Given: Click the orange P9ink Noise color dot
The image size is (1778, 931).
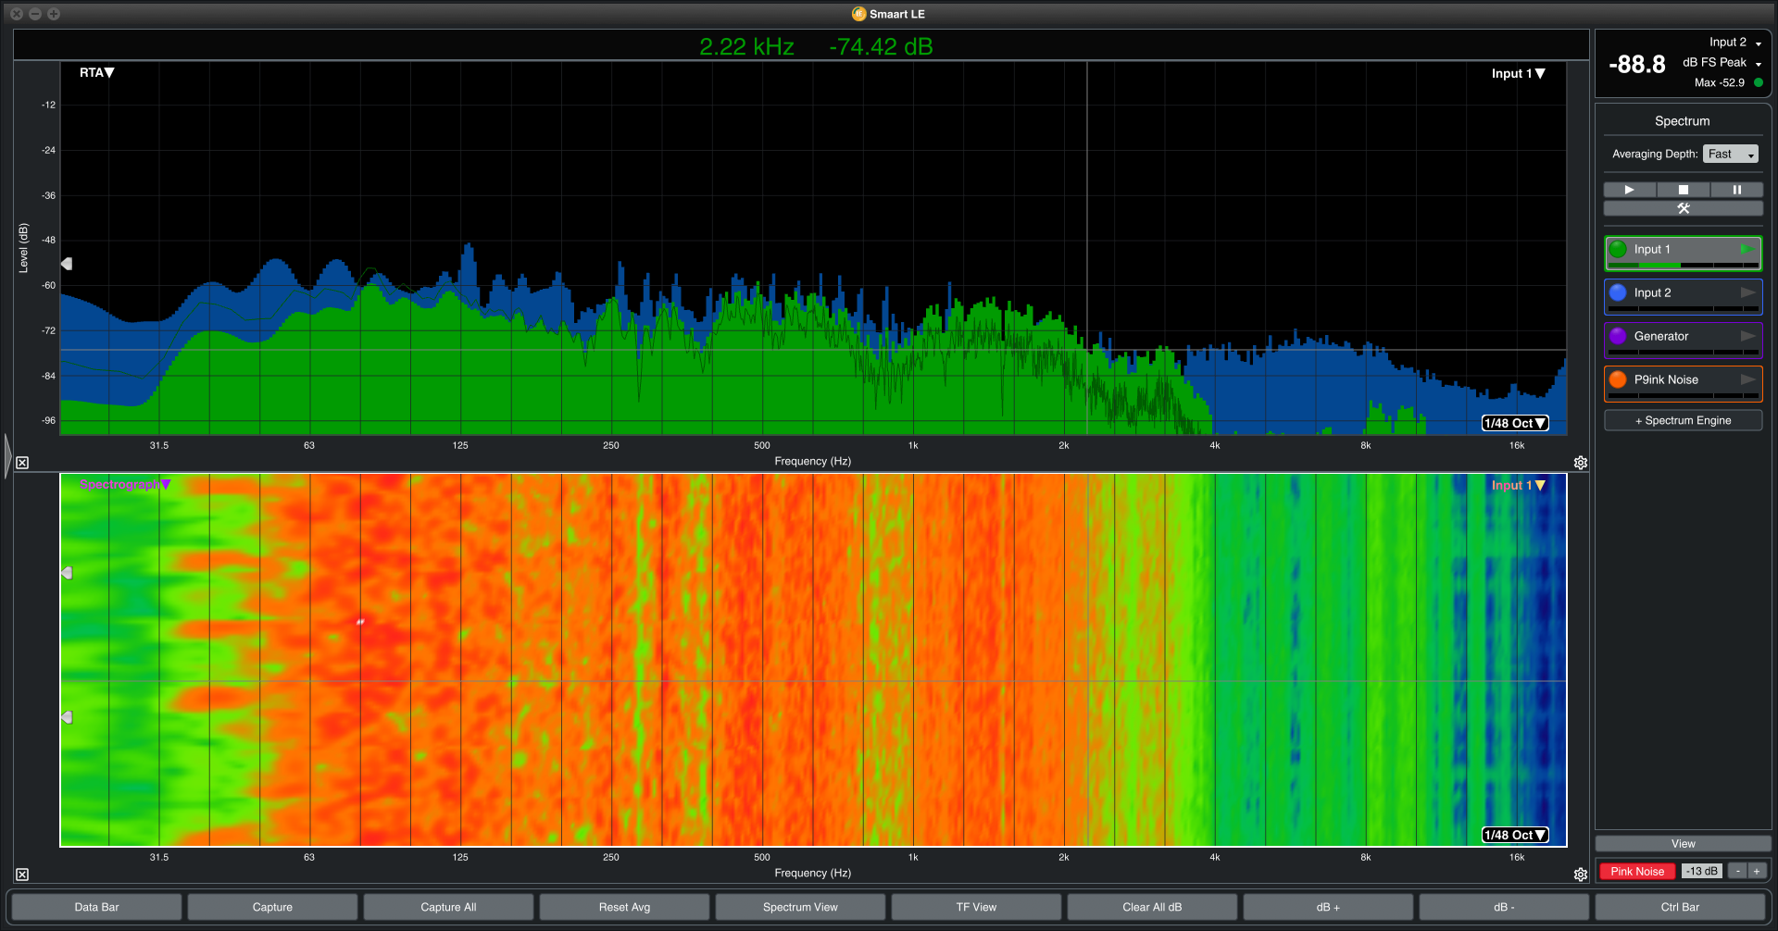Looking at the screenshot, I should (1618, 379).
